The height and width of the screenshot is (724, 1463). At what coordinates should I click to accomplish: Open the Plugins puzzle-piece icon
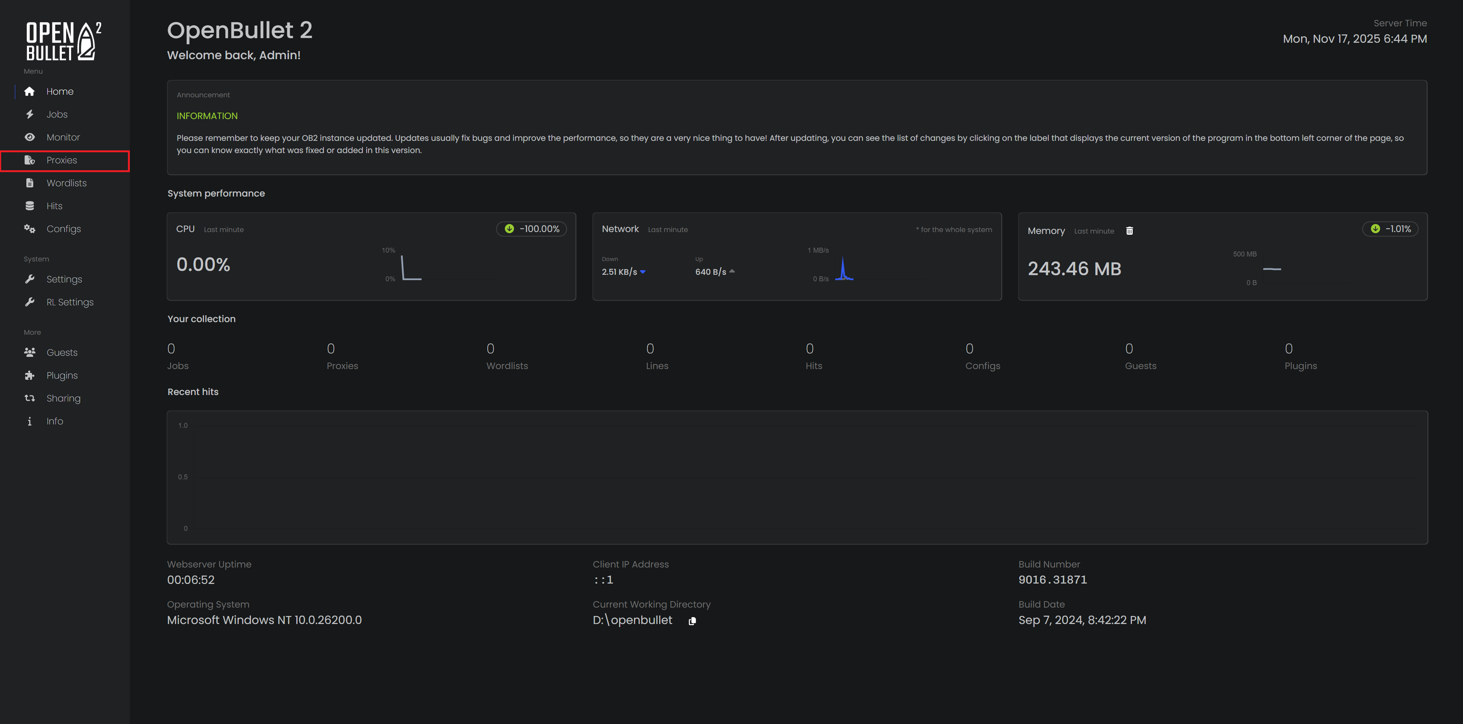tap(29, 375)
